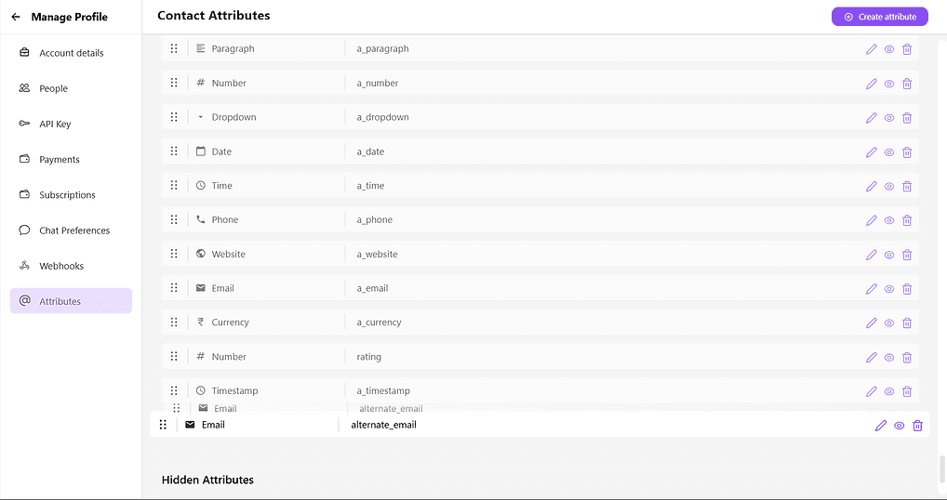
Task: Click the Timestamp type label
Action: pos(234,391)
